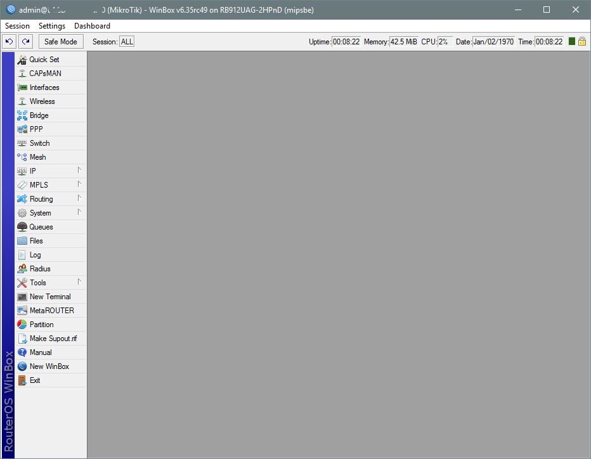The height and width of the screenshot is (459, 591).
Task: Click the Partition pie icon
Action: 22,325
